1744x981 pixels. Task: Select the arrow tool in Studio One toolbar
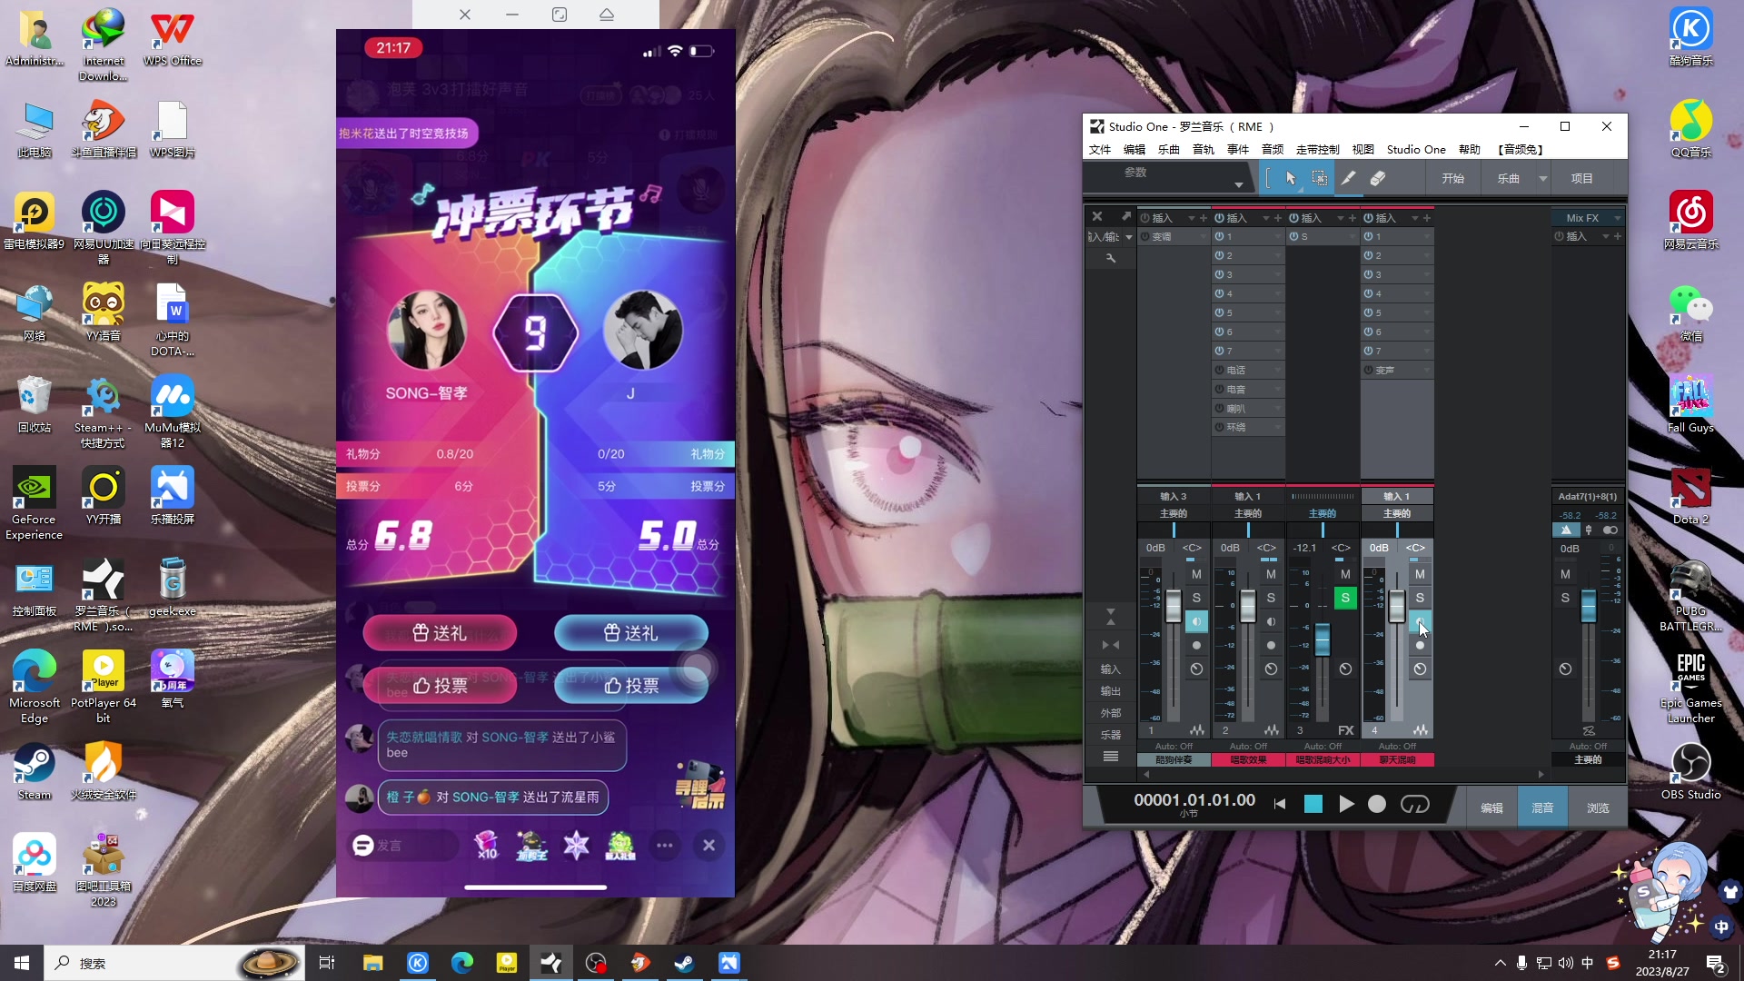click(x=1291, y=179)
